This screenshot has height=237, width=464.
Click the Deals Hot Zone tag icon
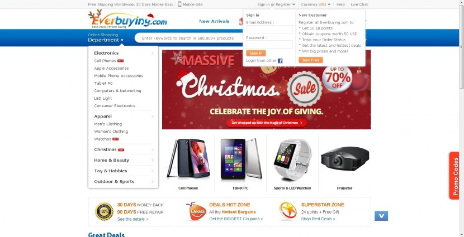pos(196,211)
